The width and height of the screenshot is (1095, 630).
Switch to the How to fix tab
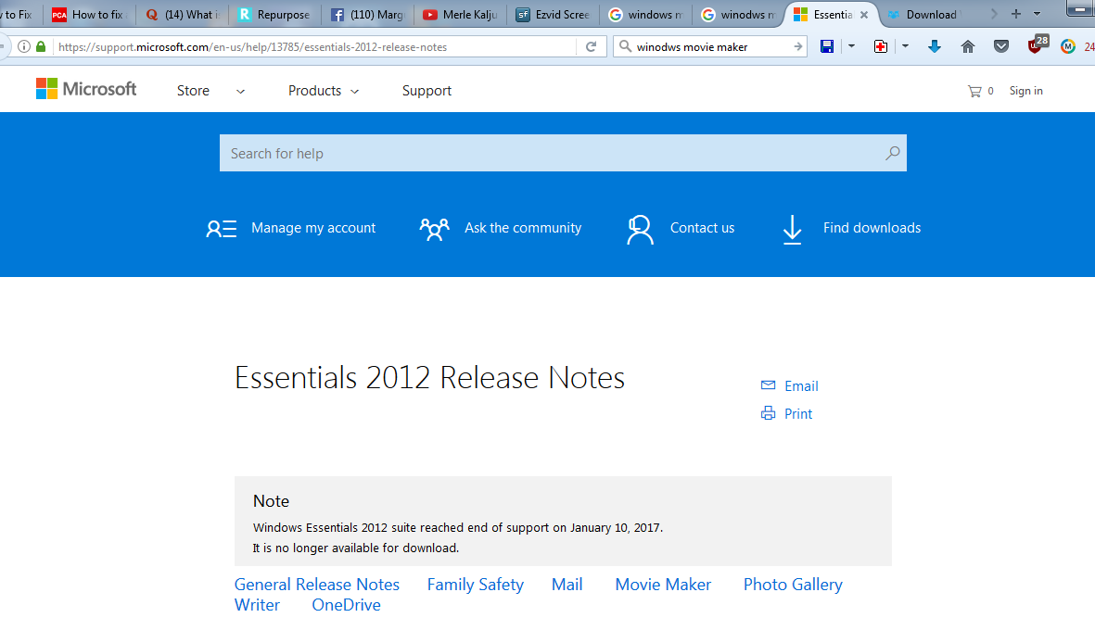coord(88,15)
